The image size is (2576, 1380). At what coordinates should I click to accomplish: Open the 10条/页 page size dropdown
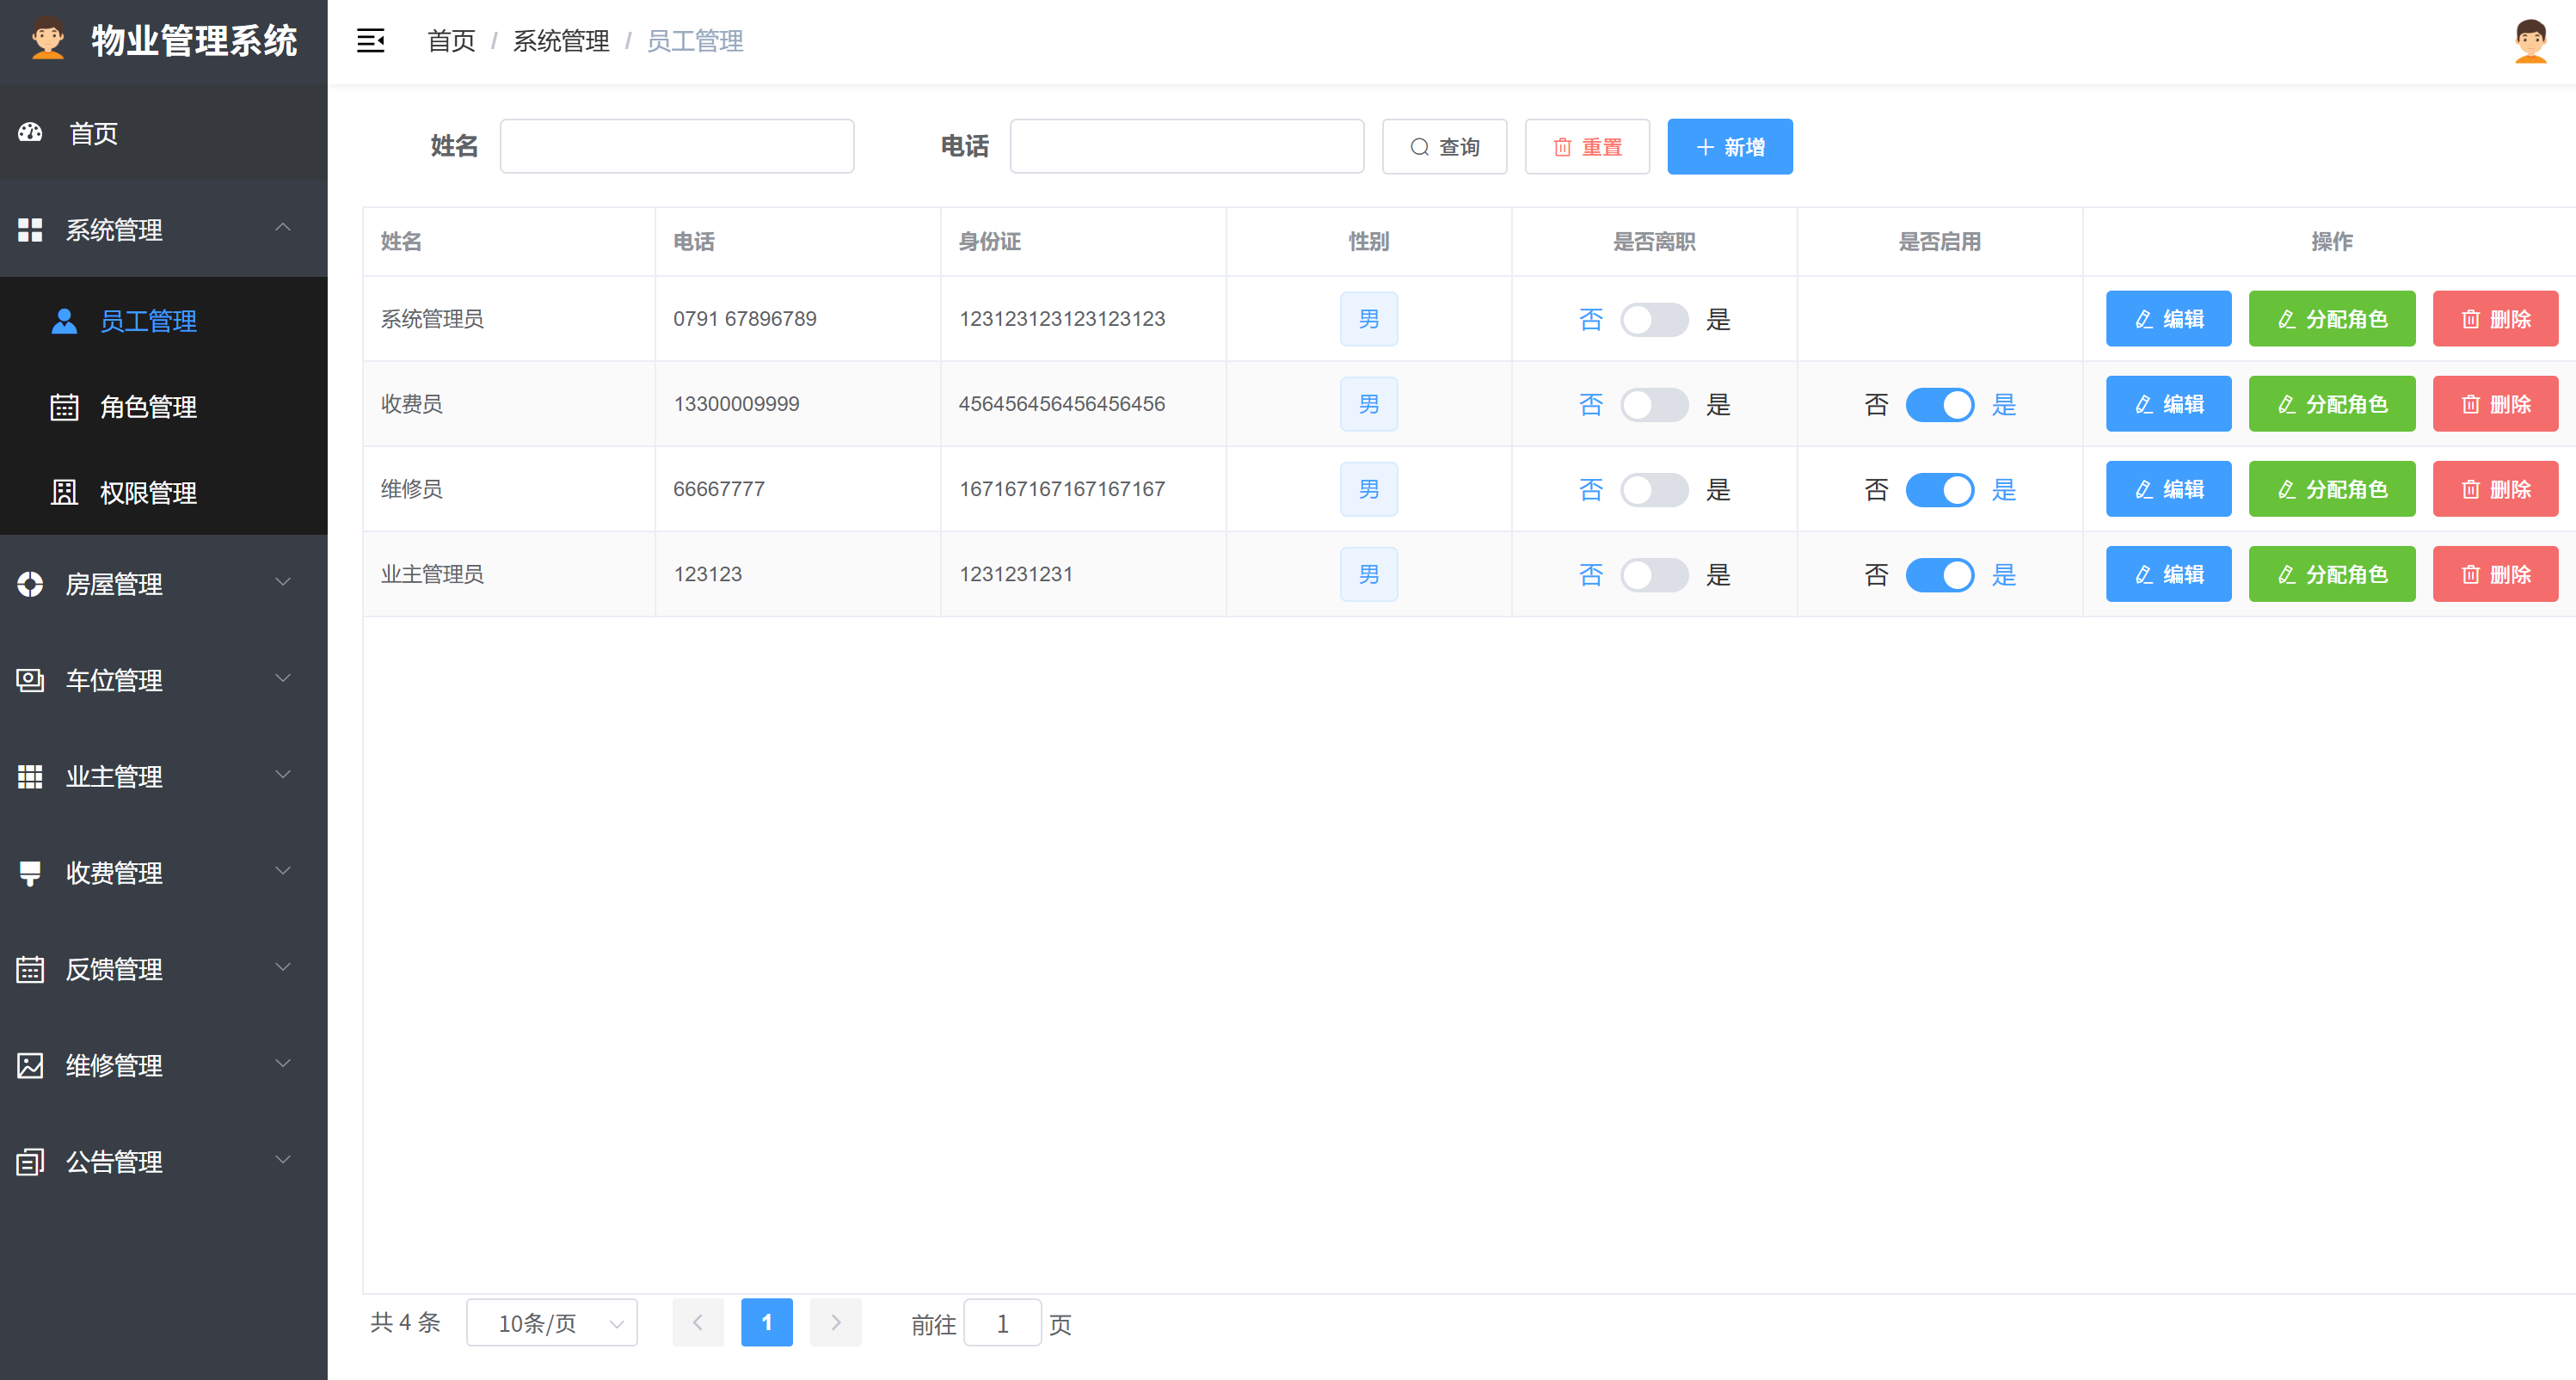(552, 1322)
